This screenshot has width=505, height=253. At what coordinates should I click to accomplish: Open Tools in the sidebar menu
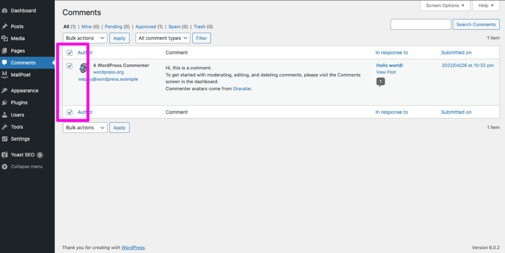tap(17, 127)
